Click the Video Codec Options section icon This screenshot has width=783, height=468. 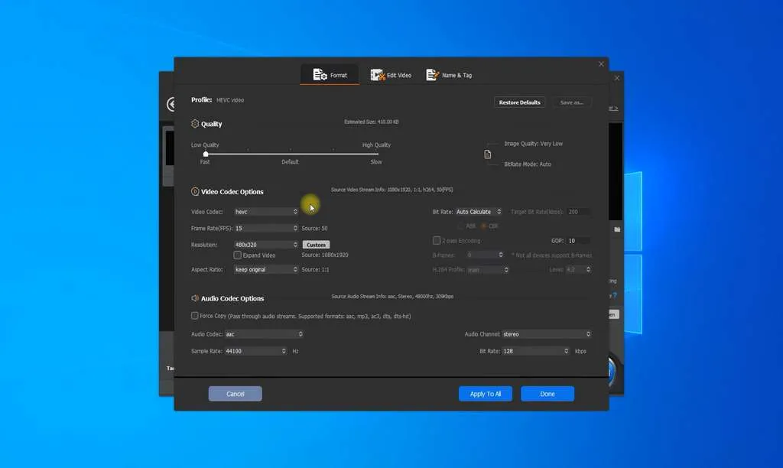(x=195, y=191)
